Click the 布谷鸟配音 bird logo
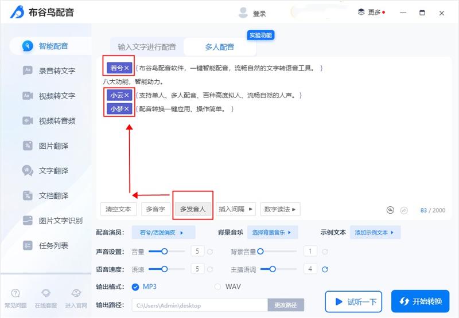 pyautogui.click(x=17, y=12)
